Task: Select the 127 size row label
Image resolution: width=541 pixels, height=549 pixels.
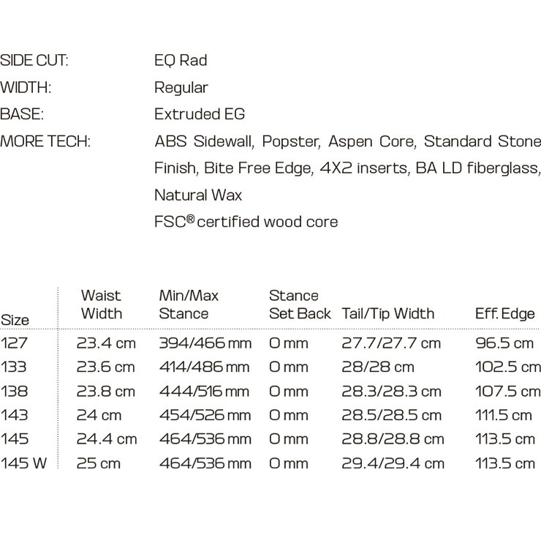Action: point(14,343)
